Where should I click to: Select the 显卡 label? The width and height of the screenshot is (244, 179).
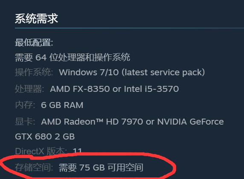pyautogui.click(x=25, y=122)
